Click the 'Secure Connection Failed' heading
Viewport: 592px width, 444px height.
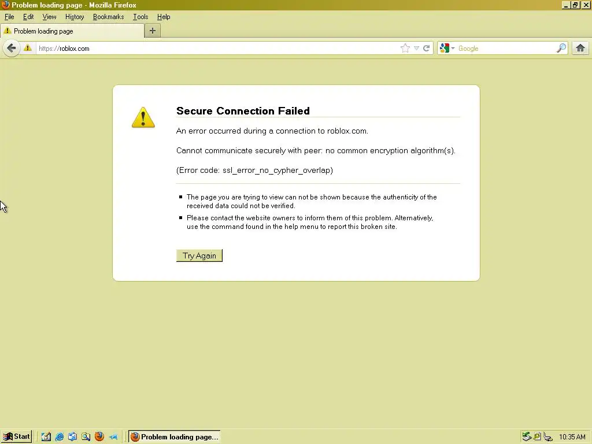243,110
